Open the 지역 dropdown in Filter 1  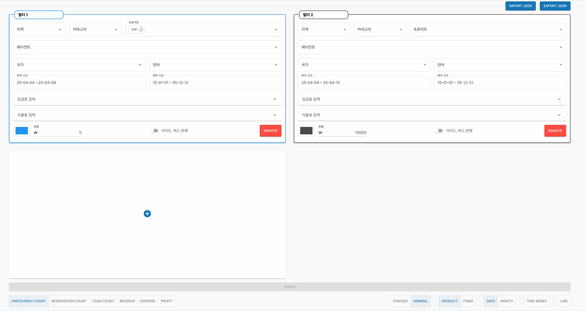tap(39, 29)
